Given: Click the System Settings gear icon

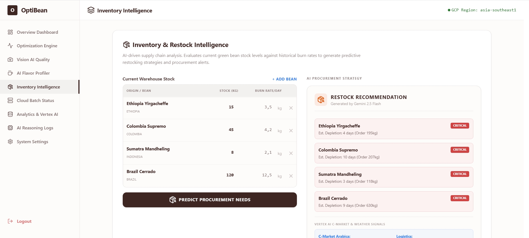Looking at the screenshot, I should (x=10, y=142).
